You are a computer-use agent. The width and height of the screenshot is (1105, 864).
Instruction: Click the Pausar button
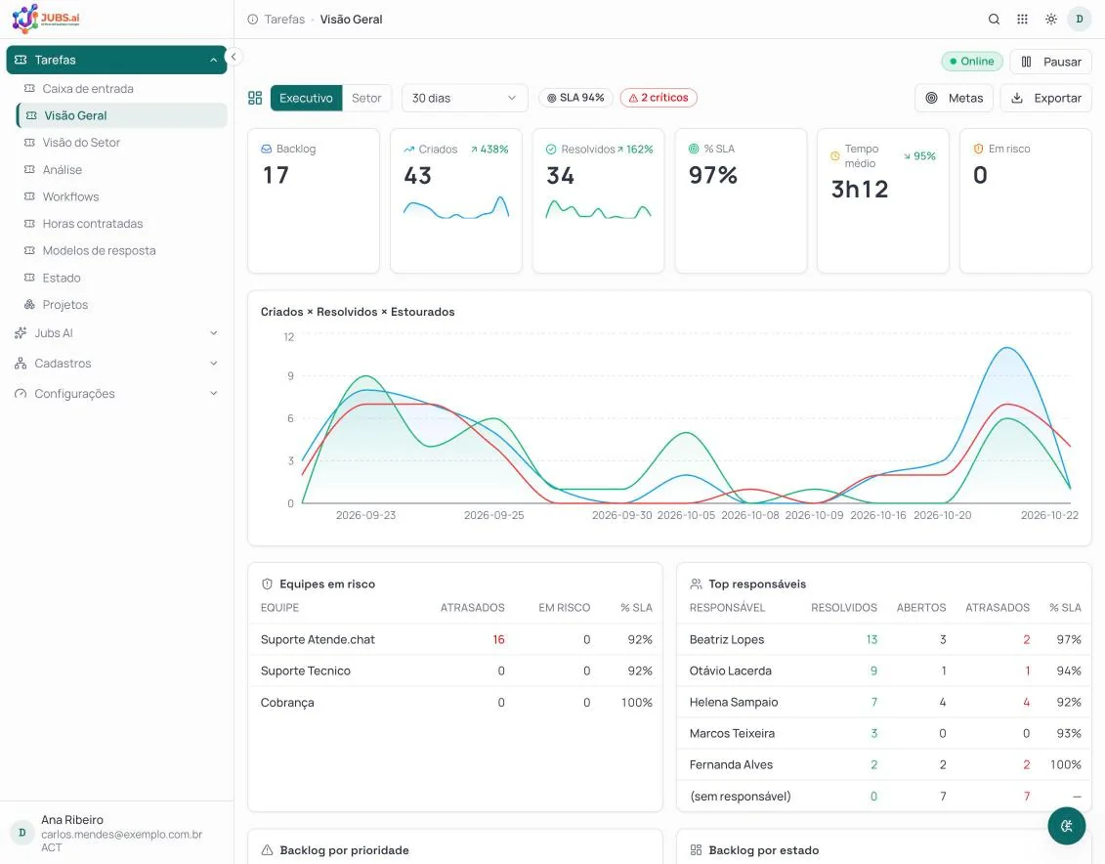pyautogui.click(x=1050, y=62)
